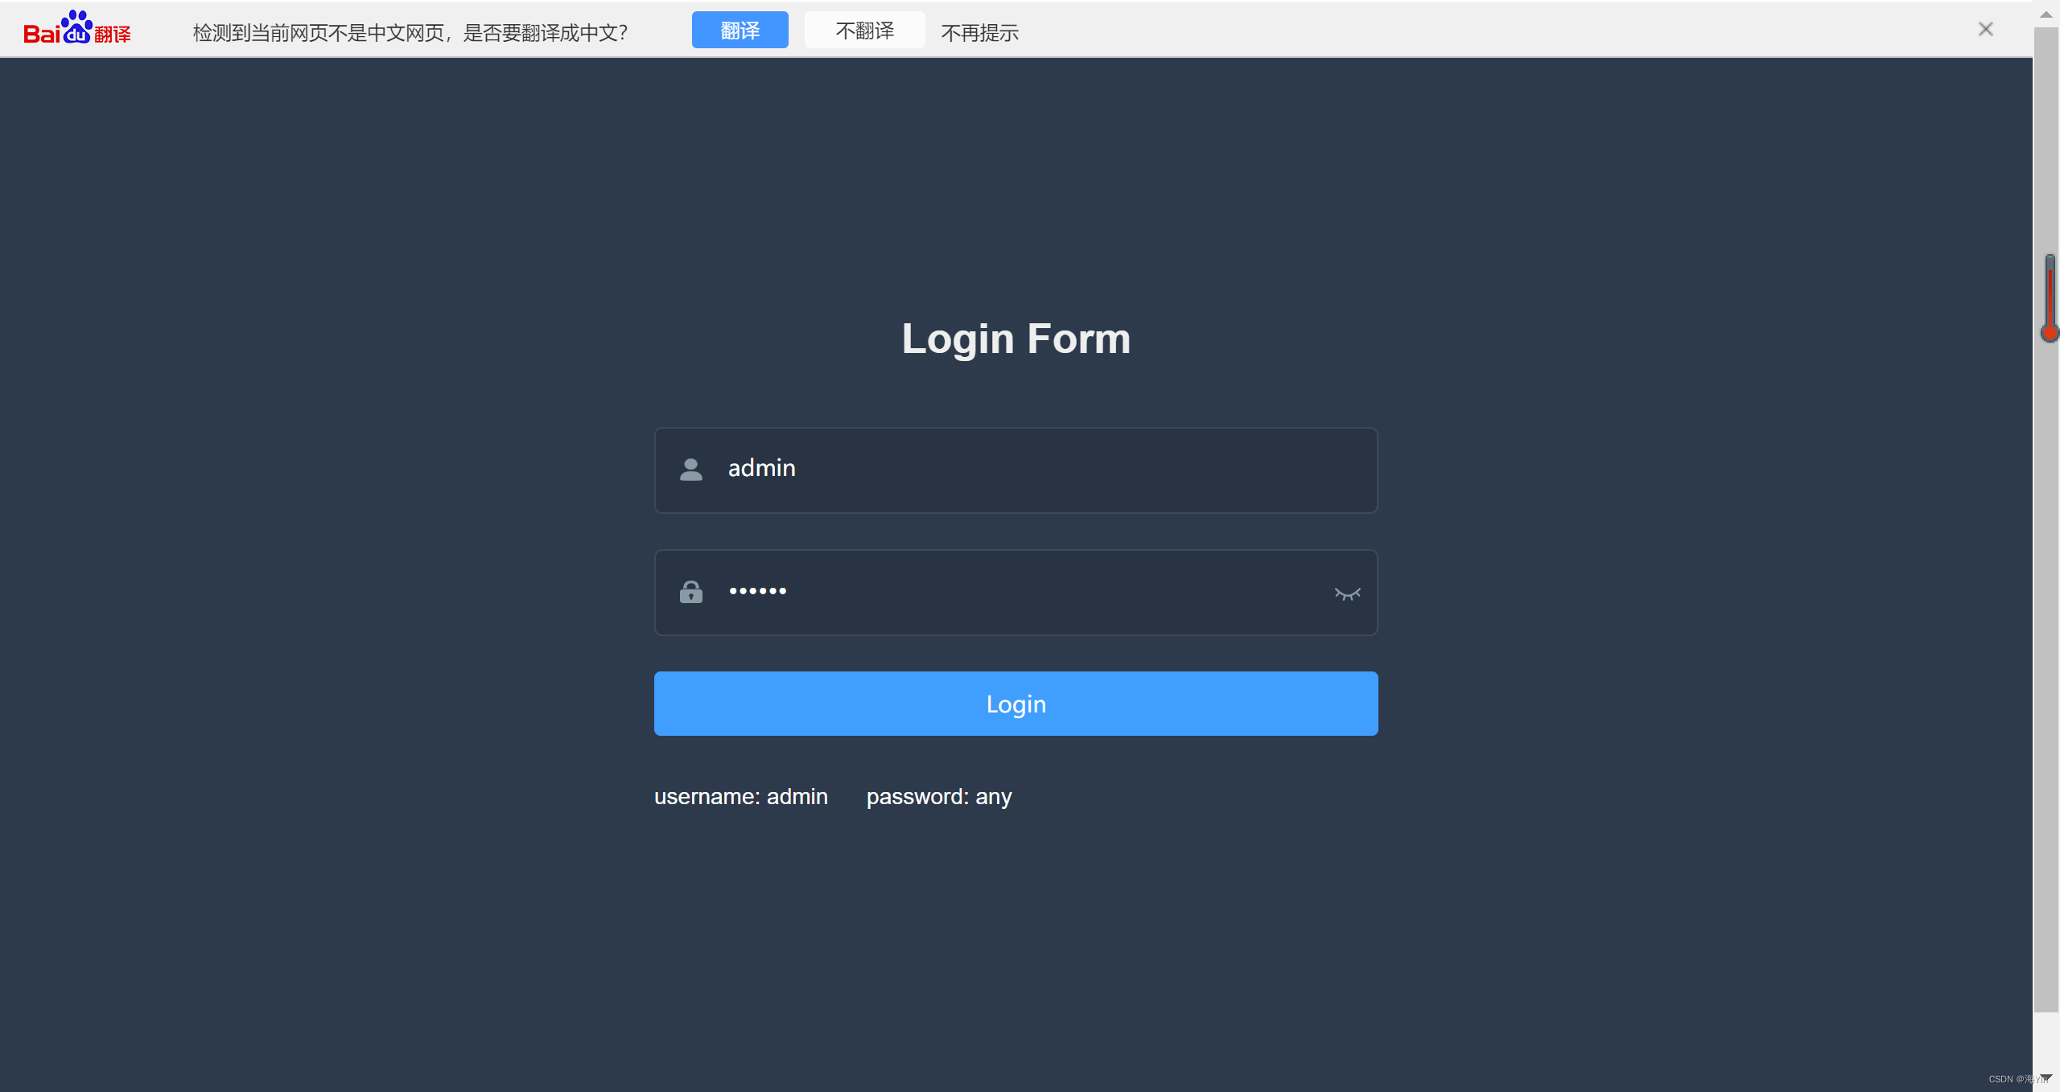Screen dimensions: 2060x1092
Task: Click the Login button to submit form
Action: 1015,703
